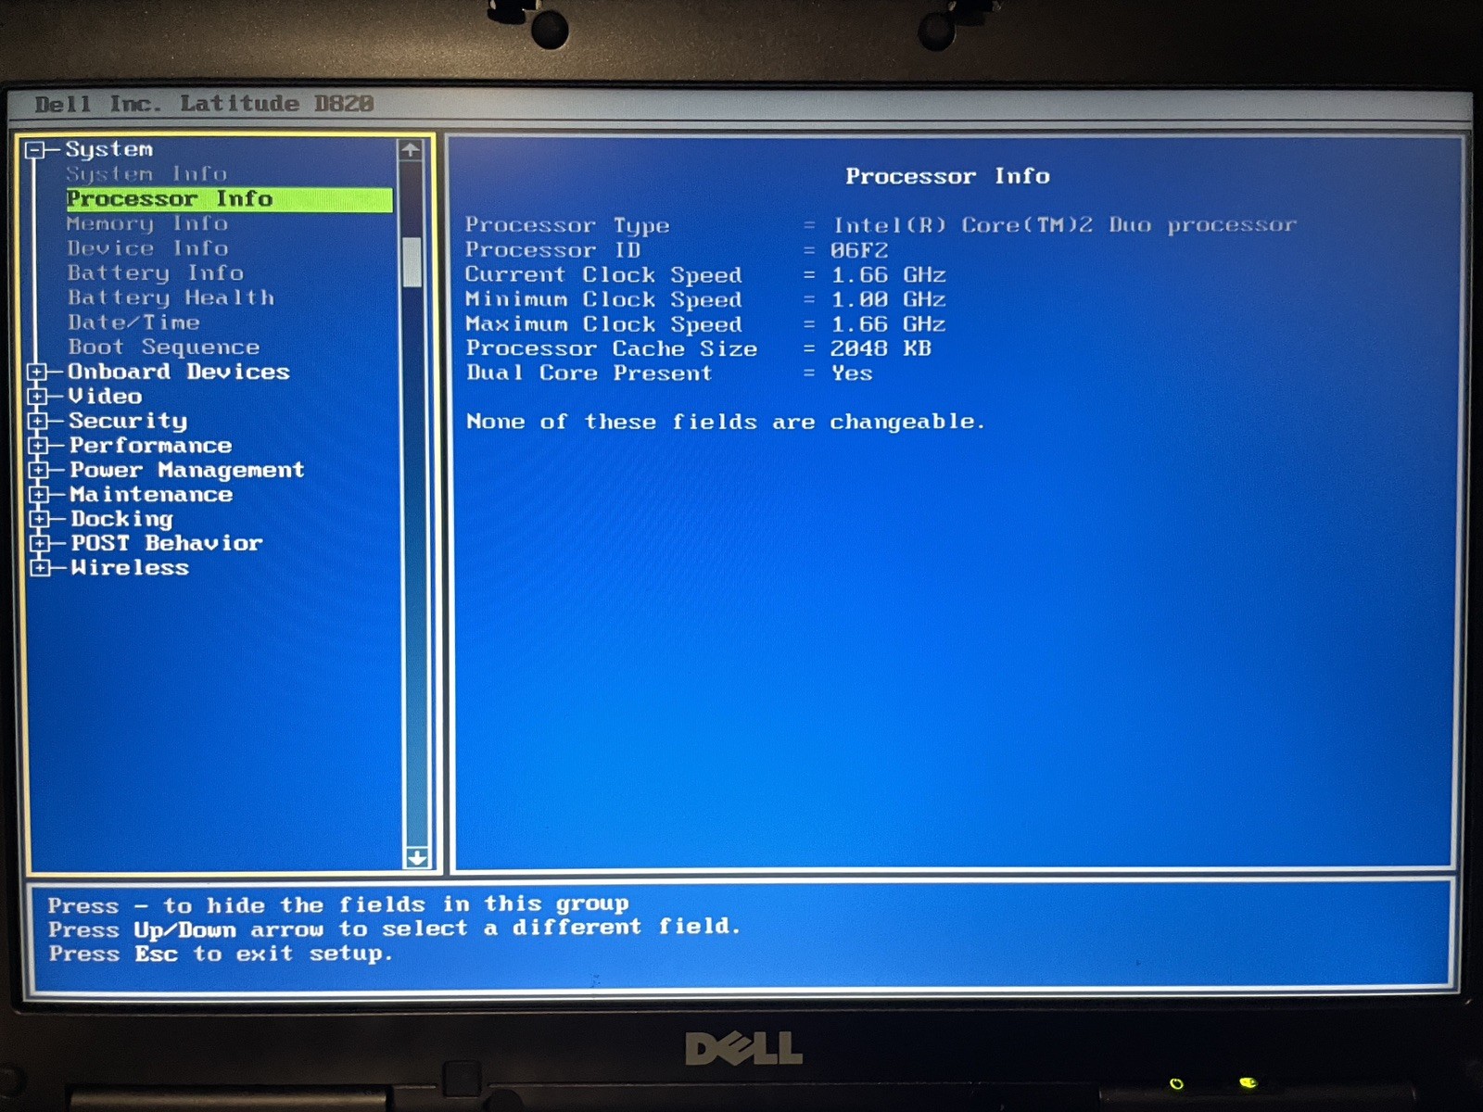Select Maintenance label in tree
1483x1112 pixels.
151,495
